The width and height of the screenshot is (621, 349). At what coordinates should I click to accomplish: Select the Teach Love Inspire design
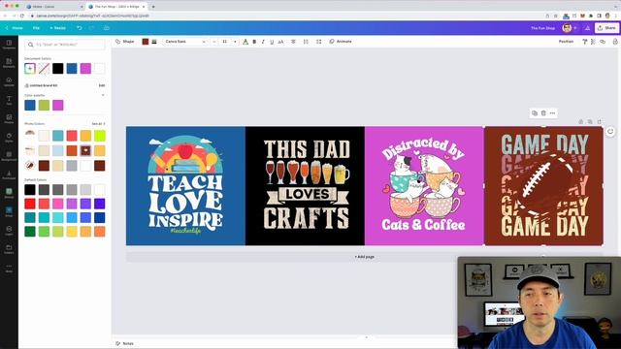[185, 186]
